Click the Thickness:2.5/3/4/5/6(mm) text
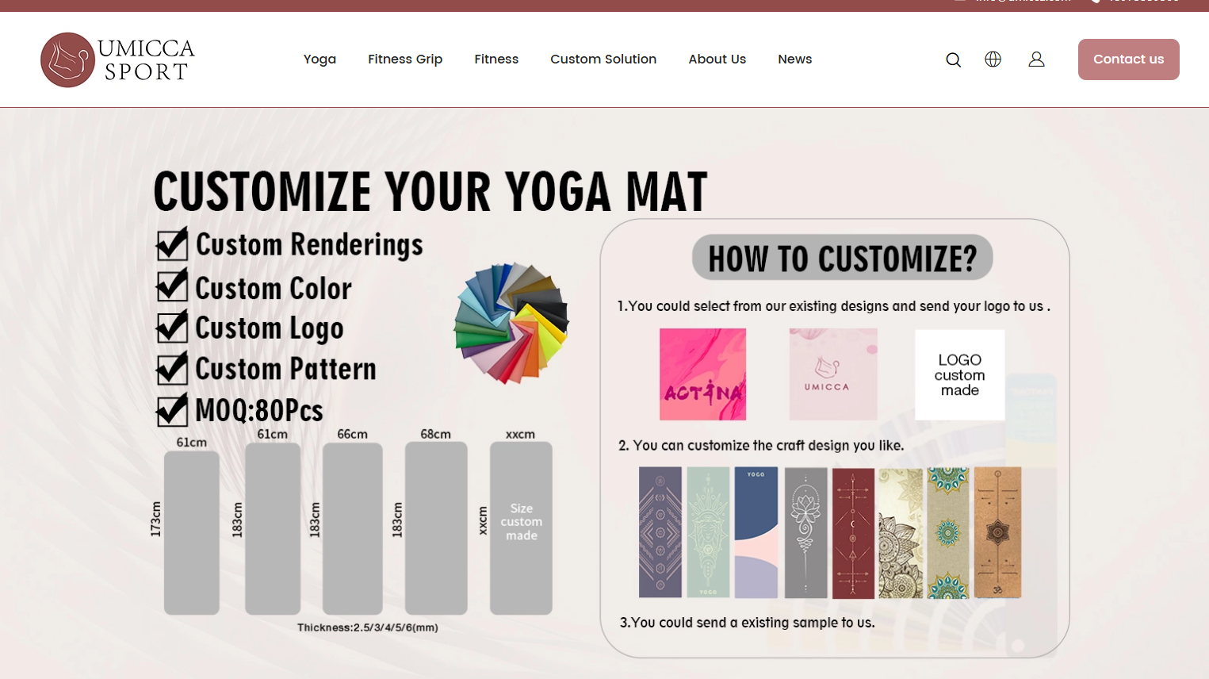1209x679 pixels. (368, 627)
